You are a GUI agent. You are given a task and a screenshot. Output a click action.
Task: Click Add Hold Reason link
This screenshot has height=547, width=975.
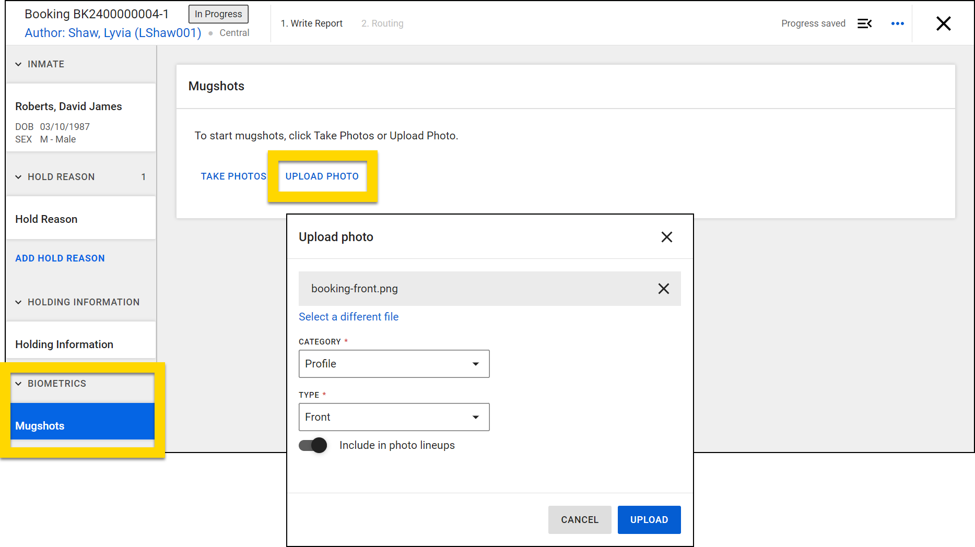tap(60, 258)
